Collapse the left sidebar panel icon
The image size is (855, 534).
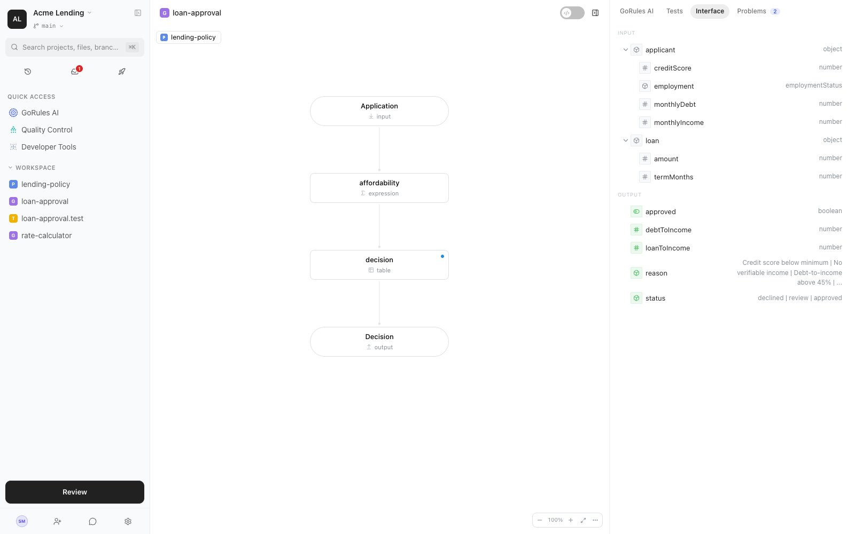[x=138, y=13]
